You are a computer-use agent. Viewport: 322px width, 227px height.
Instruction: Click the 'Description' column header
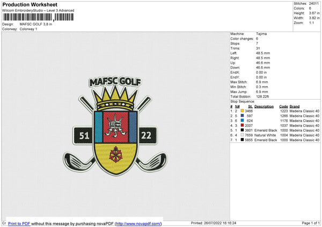pyautogui.click(x=264, y=107)
